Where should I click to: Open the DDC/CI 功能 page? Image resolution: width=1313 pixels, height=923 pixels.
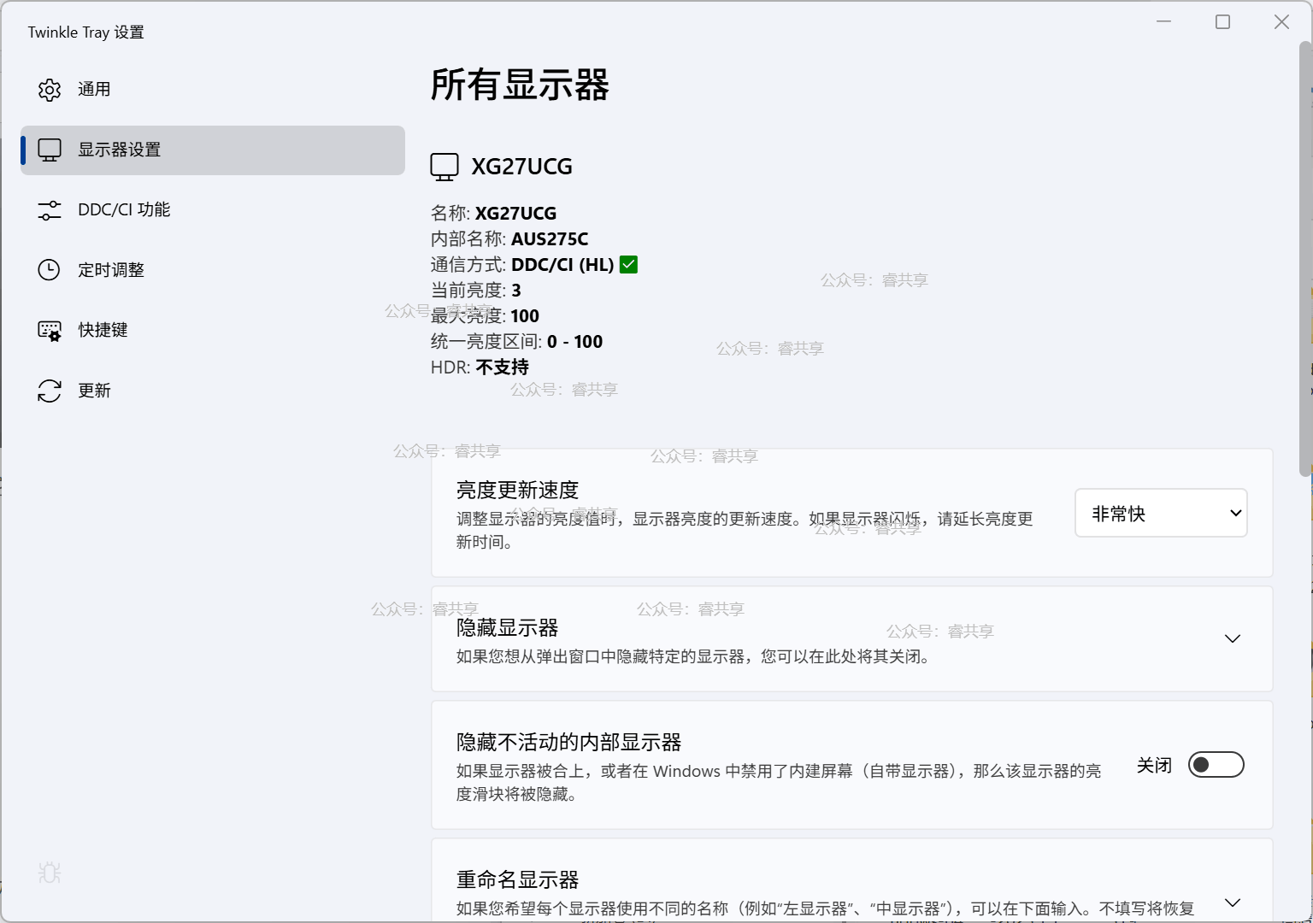tap(124, 210)
